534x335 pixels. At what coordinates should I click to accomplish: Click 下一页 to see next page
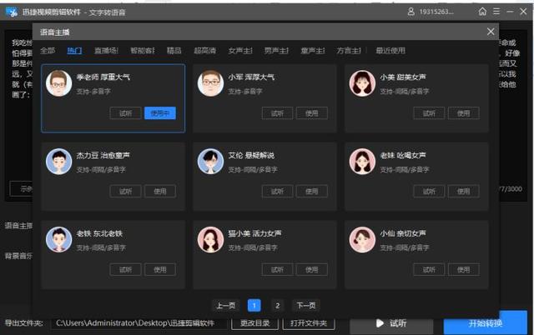(x=306, y=305)
